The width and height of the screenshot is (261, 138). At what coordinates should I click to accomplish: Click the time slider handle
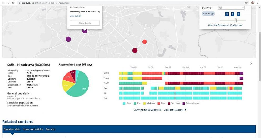235,20
